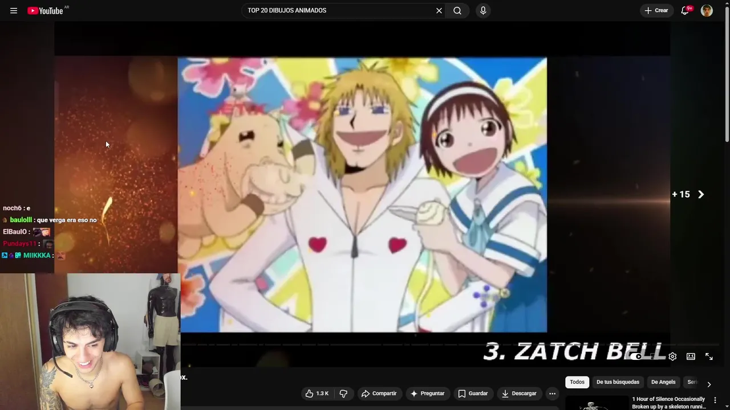This screenshot has height=410, width=730.
Task: Open the skeleton video thumbnail
Action: click(597, 403)
